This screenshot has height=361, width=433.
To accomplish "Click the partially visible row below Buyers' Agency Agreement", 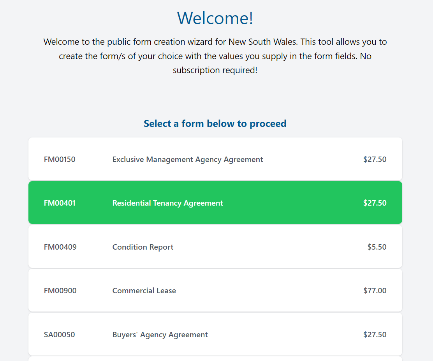I will (215, 359).
